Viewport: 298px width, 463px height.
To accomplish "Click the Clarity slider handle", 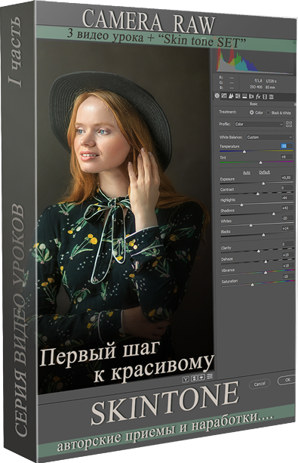I will (x=259, y=251).
